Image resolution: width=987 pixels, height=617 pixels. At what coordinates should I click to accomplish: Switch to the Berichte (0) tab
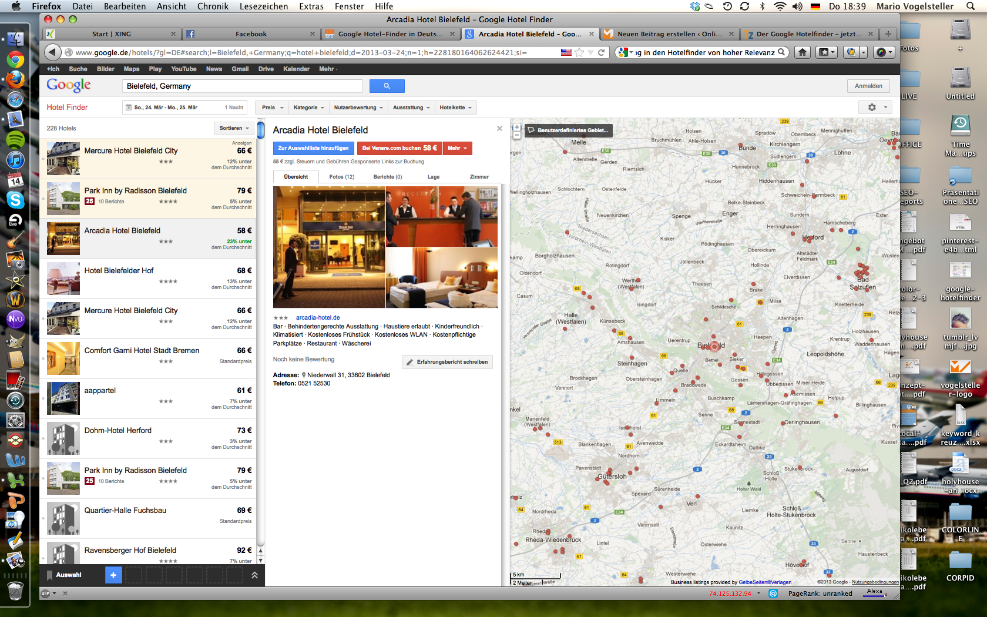click(387, 177)
